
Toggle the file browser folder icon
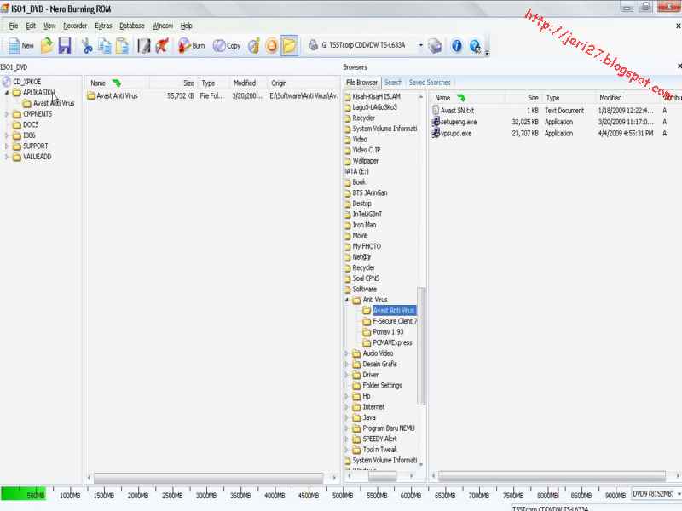tap(289, 45)
